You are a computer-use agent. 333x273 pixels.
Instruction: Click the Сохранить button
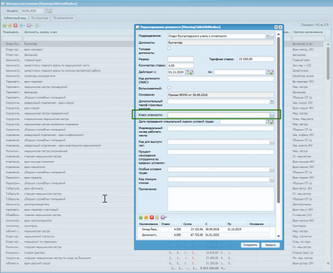250,245
